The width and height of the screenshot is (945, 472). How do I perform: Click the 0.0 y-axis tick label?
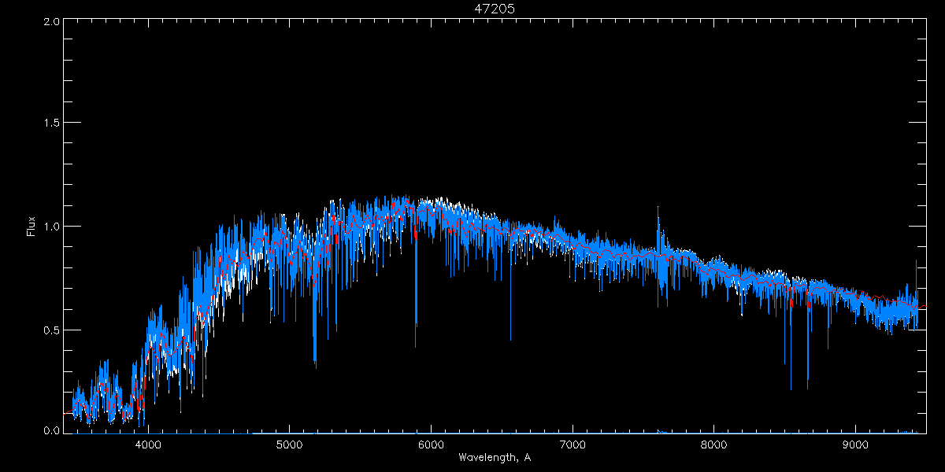coord(52,432)
